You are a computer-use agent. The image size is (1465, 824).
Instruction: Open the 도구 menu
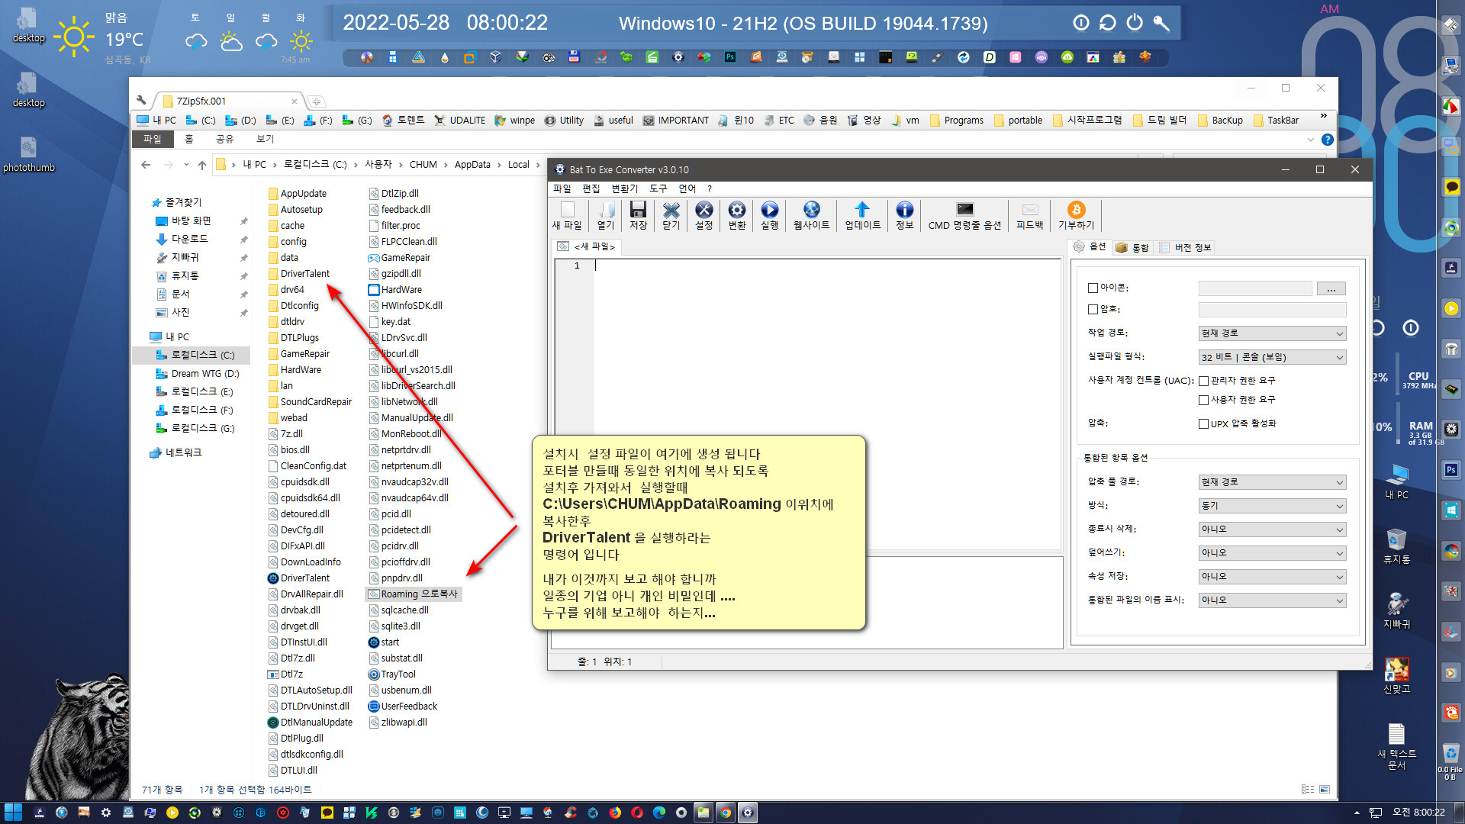(658, 189)
